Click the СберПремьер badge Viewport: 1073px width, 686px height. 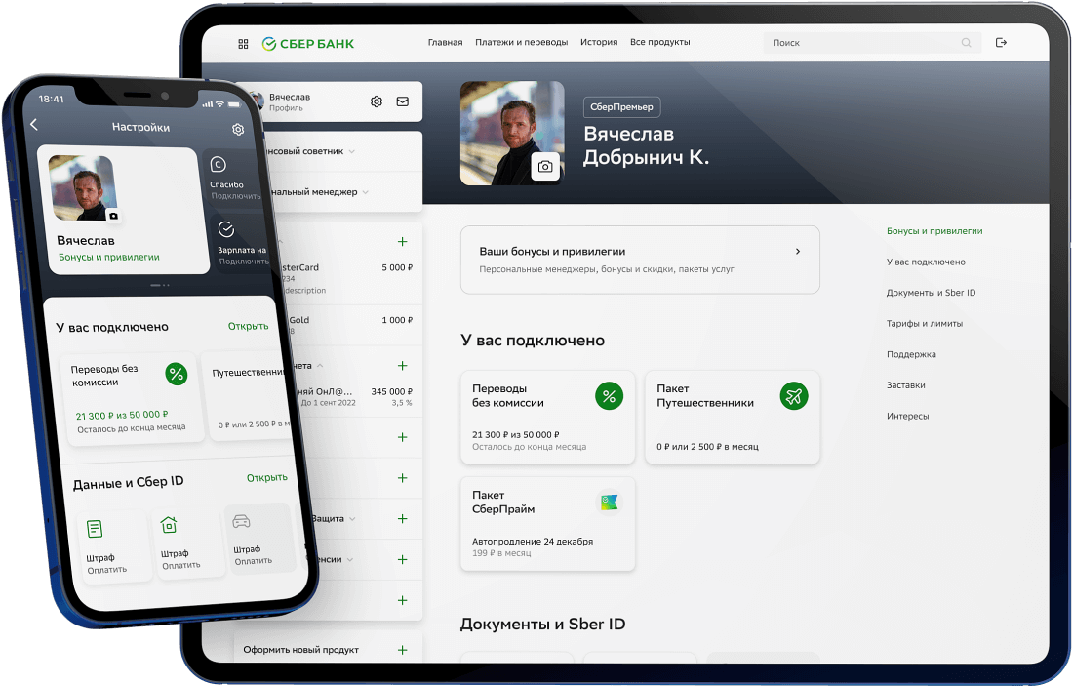coord(621,106)
